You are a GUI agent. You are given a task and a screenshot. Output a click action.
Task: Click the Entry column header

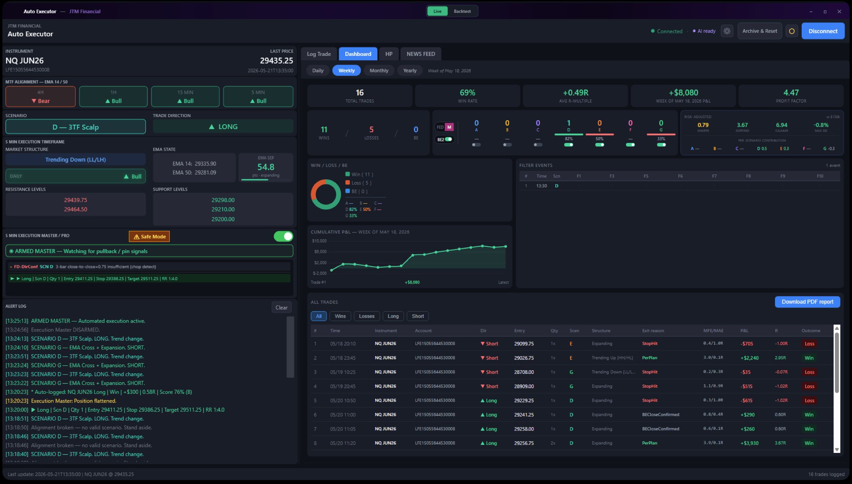(x=519, y=331)
